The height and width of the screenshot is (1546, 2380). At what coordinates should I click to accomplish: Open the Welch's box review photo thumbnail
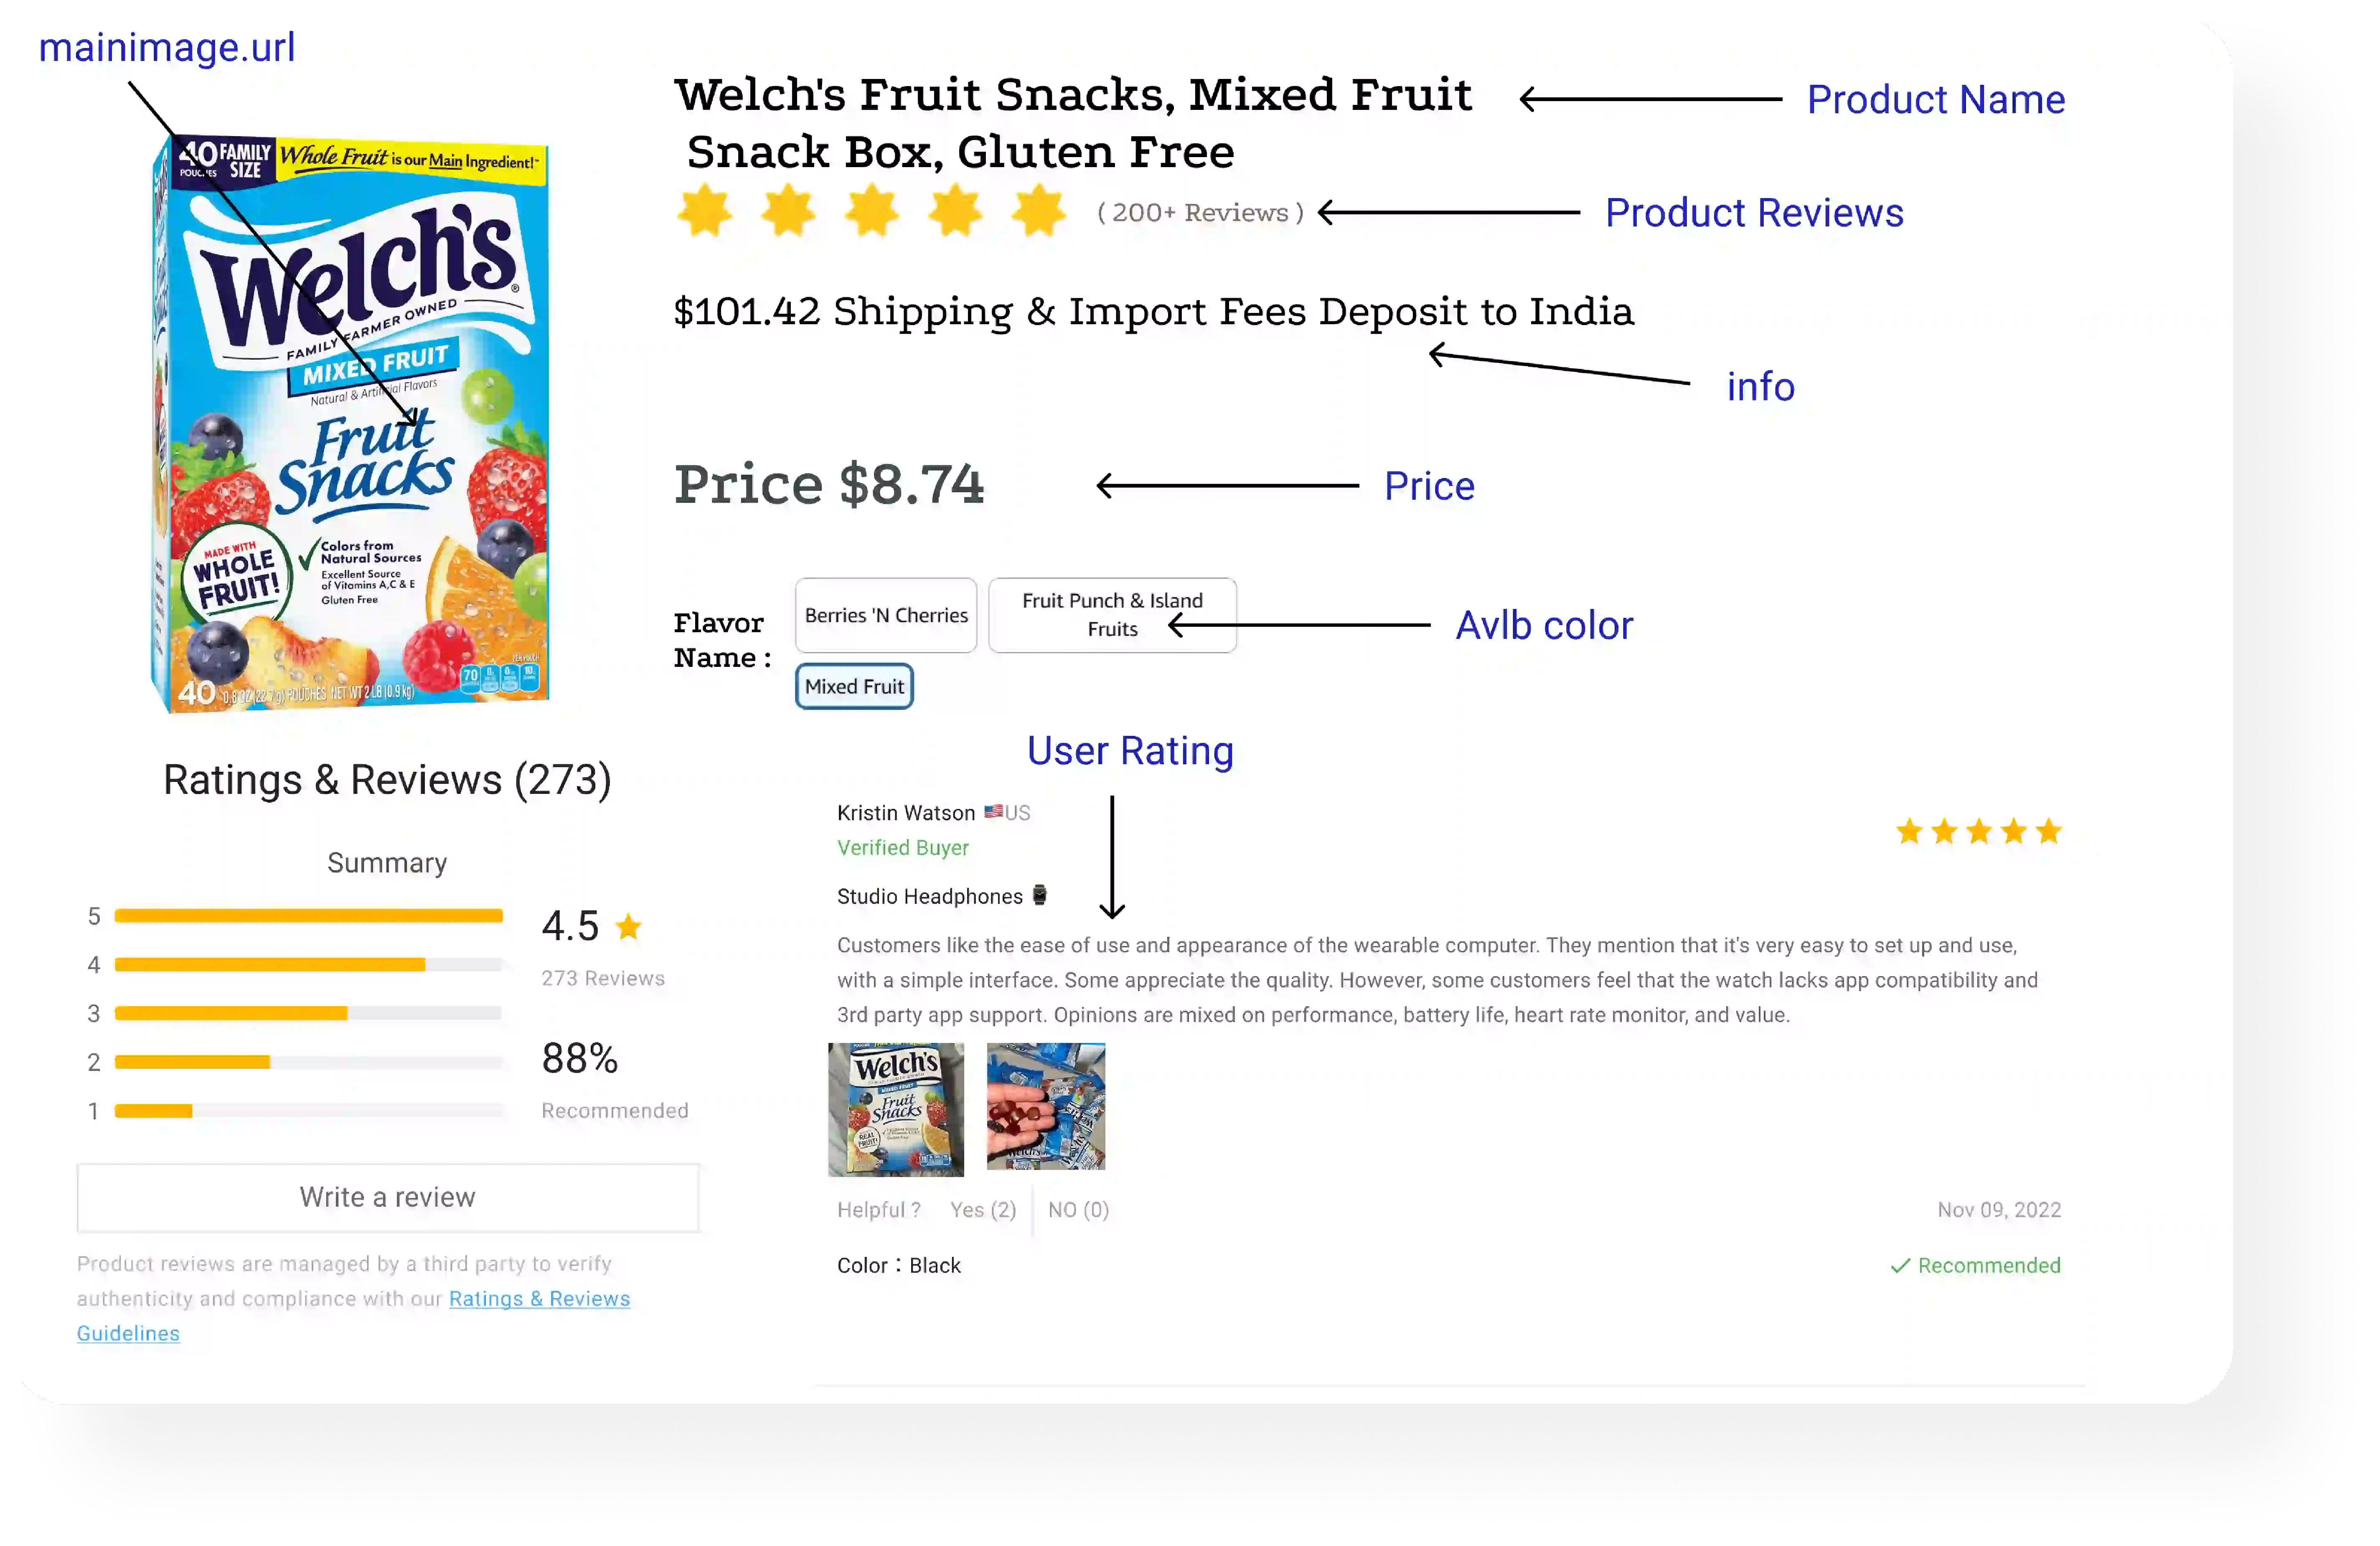tap(896, 1109)
